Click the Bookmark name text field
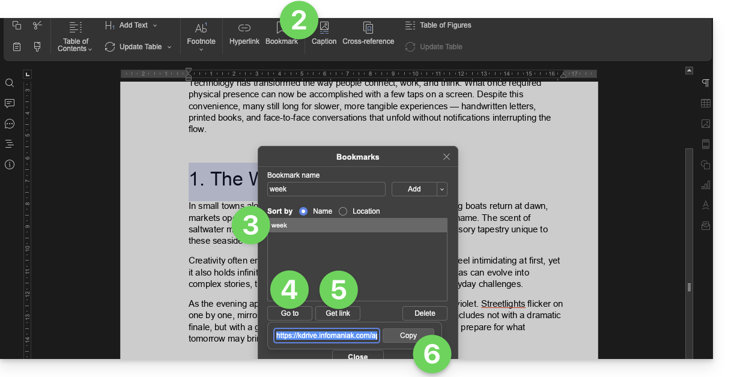This screenshot has width=731, height=377. pyautogui.click(x=326, y=189)
